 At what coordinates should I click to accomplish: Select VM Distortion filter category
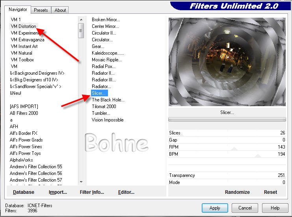tap(23, 26)
